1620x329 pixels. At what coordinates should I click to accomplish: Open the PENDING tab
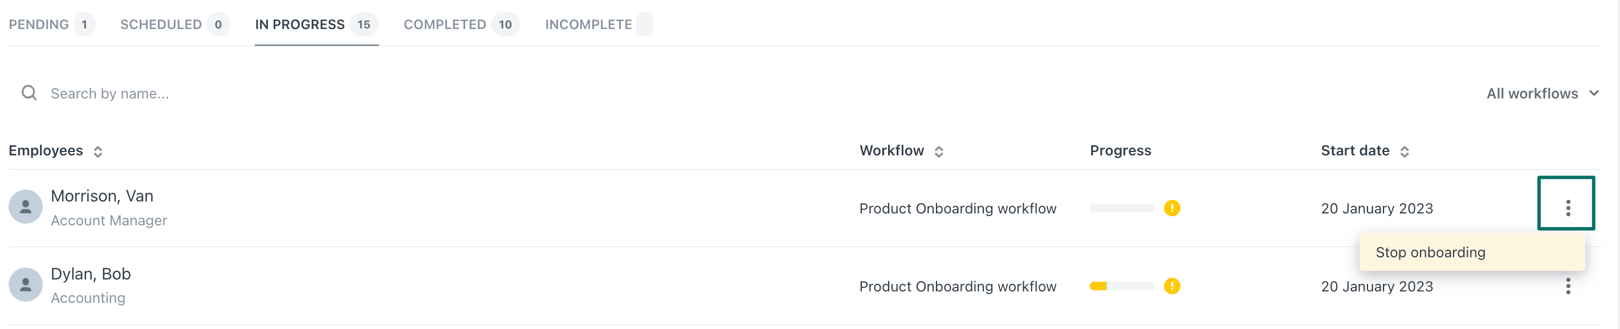40,24
